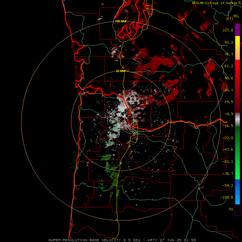Click the 50 NMI range ring label
Image resolution: width=242 pixels, height=242 pixels.
coord(121,71)
